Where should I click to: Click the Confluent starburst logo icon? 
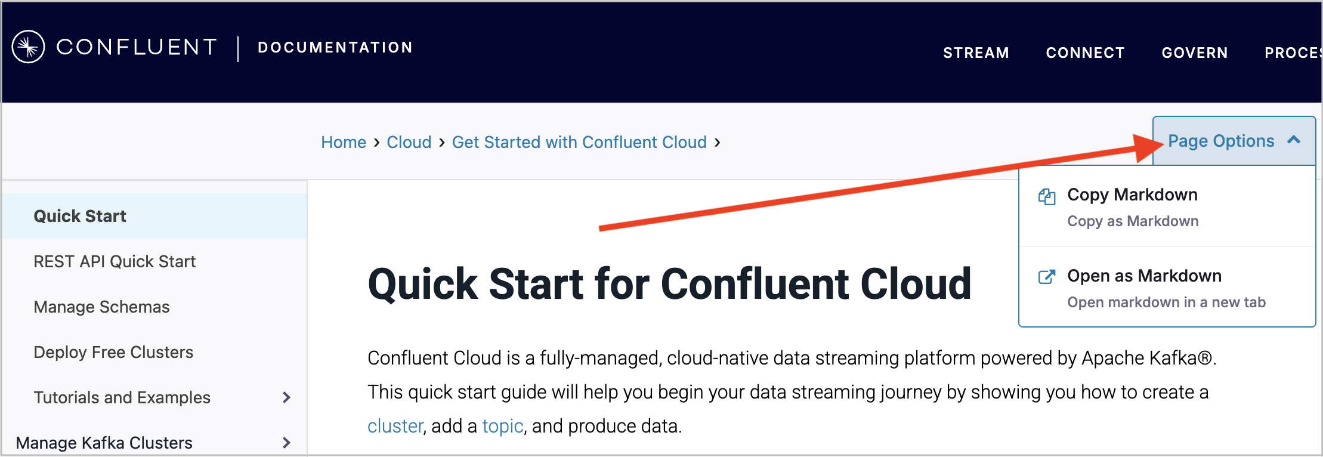click(x=28, y=47)
